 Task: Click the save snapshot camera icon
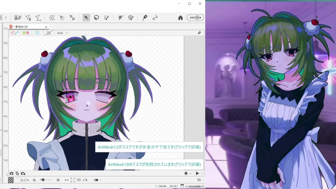(x=23, y=173)
